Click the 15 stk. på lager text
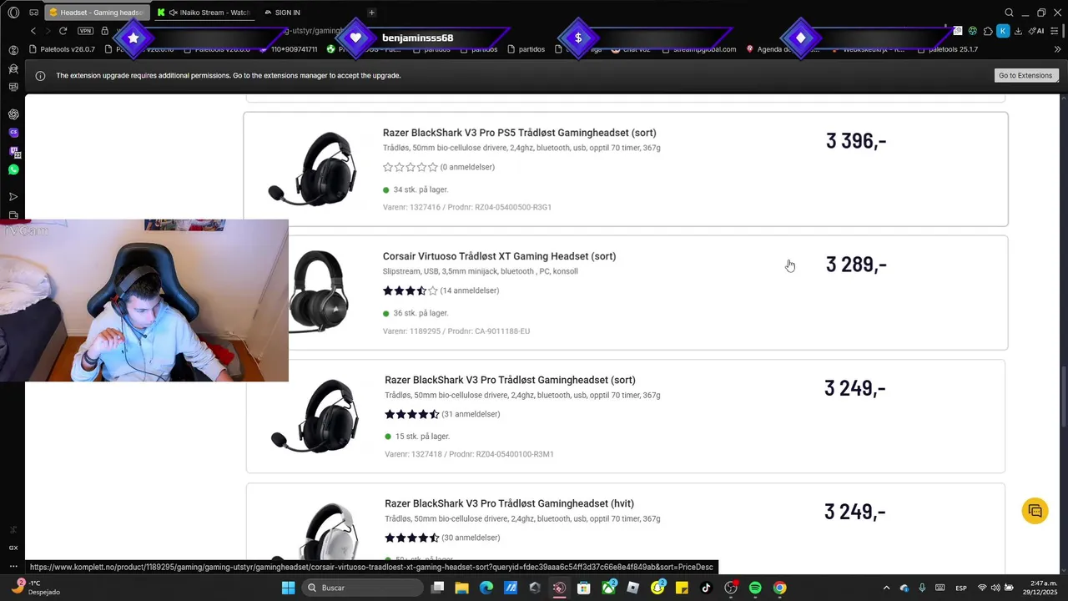Viewport: 1068px width, 601px height. tap(421, 437)
